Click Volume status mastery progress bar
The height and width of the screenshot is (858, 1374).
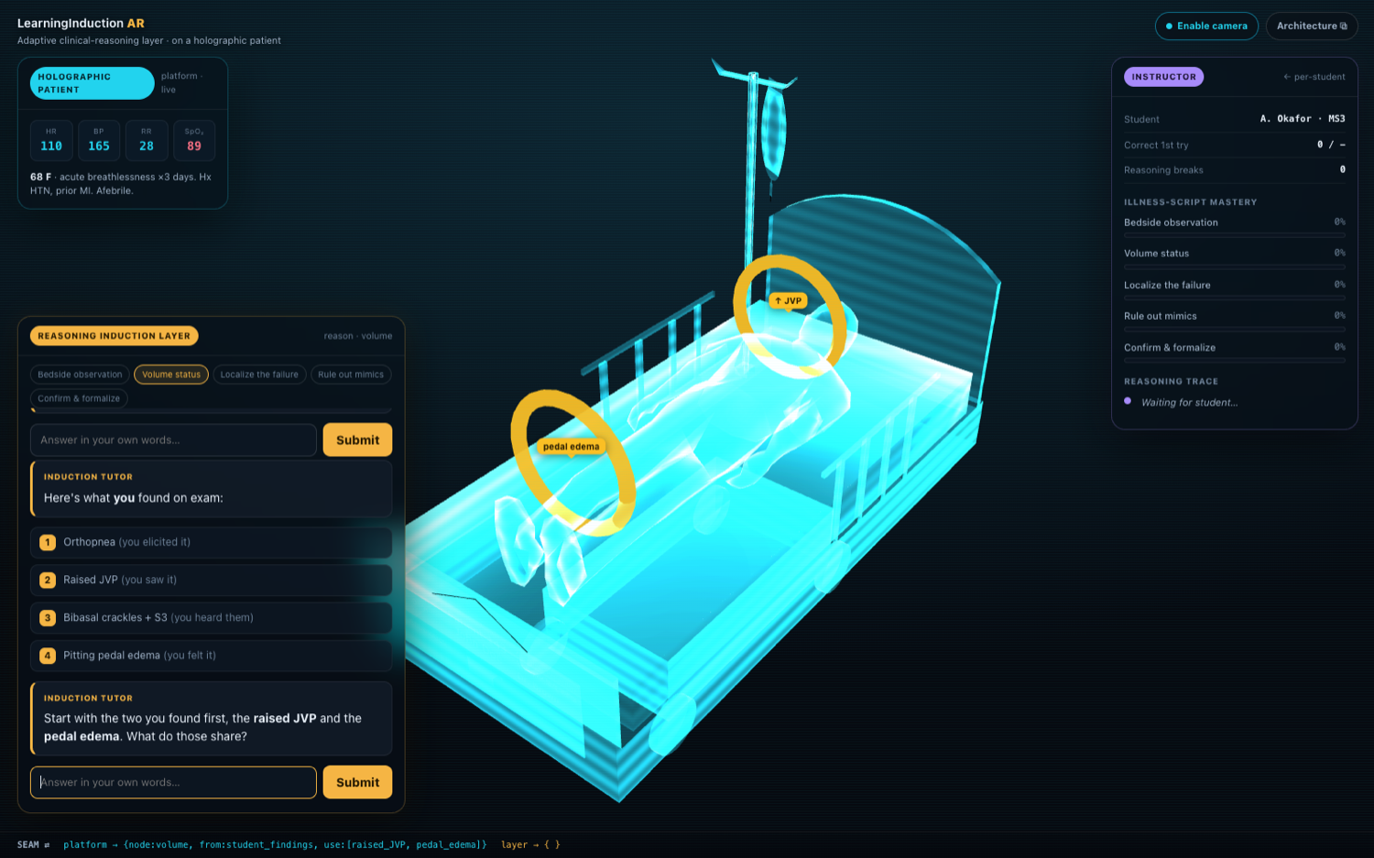(1235, 266)
